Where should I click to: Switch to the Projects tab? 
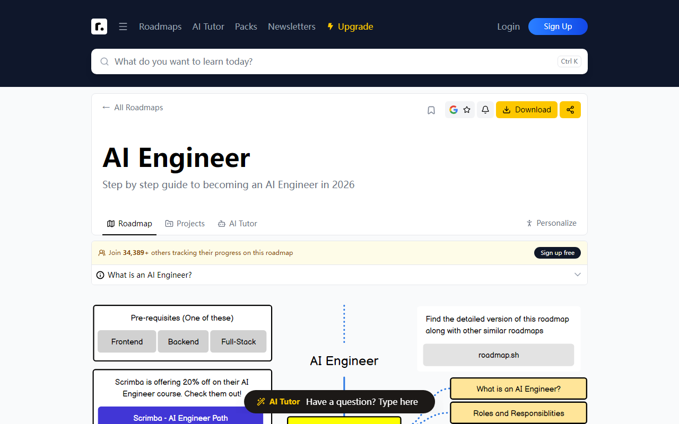185,224
